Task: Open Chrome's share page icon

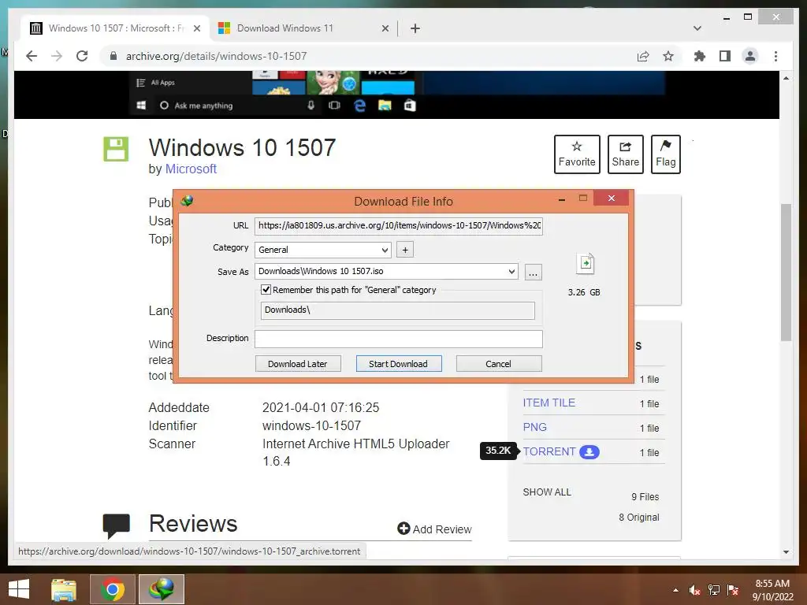Action: coord(643,56)
